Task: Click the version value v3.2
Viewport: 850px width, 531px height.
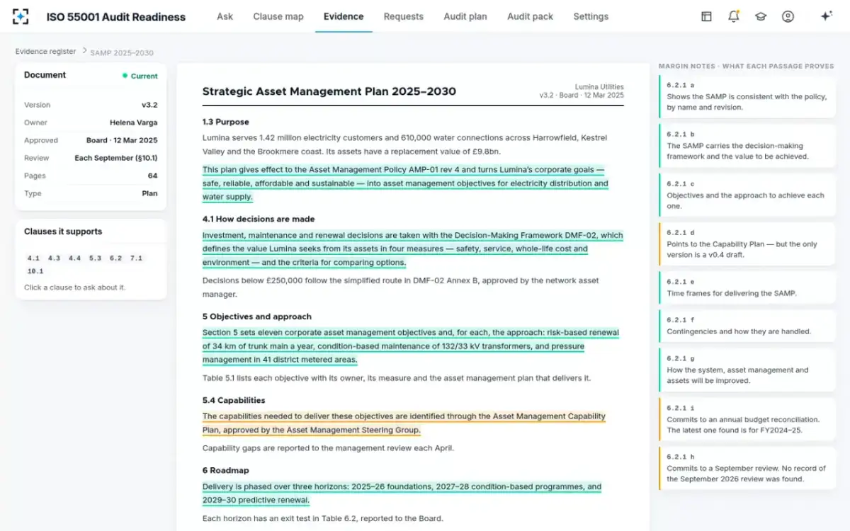Action: pos(149,105)
